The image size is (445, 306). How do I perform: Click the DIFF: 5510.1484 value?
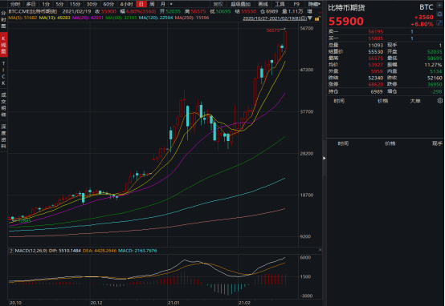pyautogui.click(x=65, y=251)
